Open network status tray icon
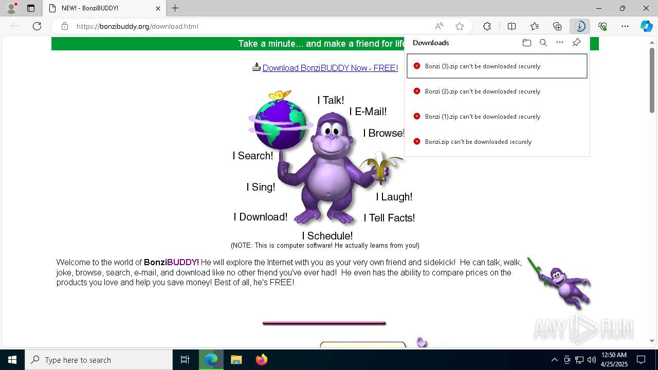Viewport: 658px width, 370px height. point(579,360)
